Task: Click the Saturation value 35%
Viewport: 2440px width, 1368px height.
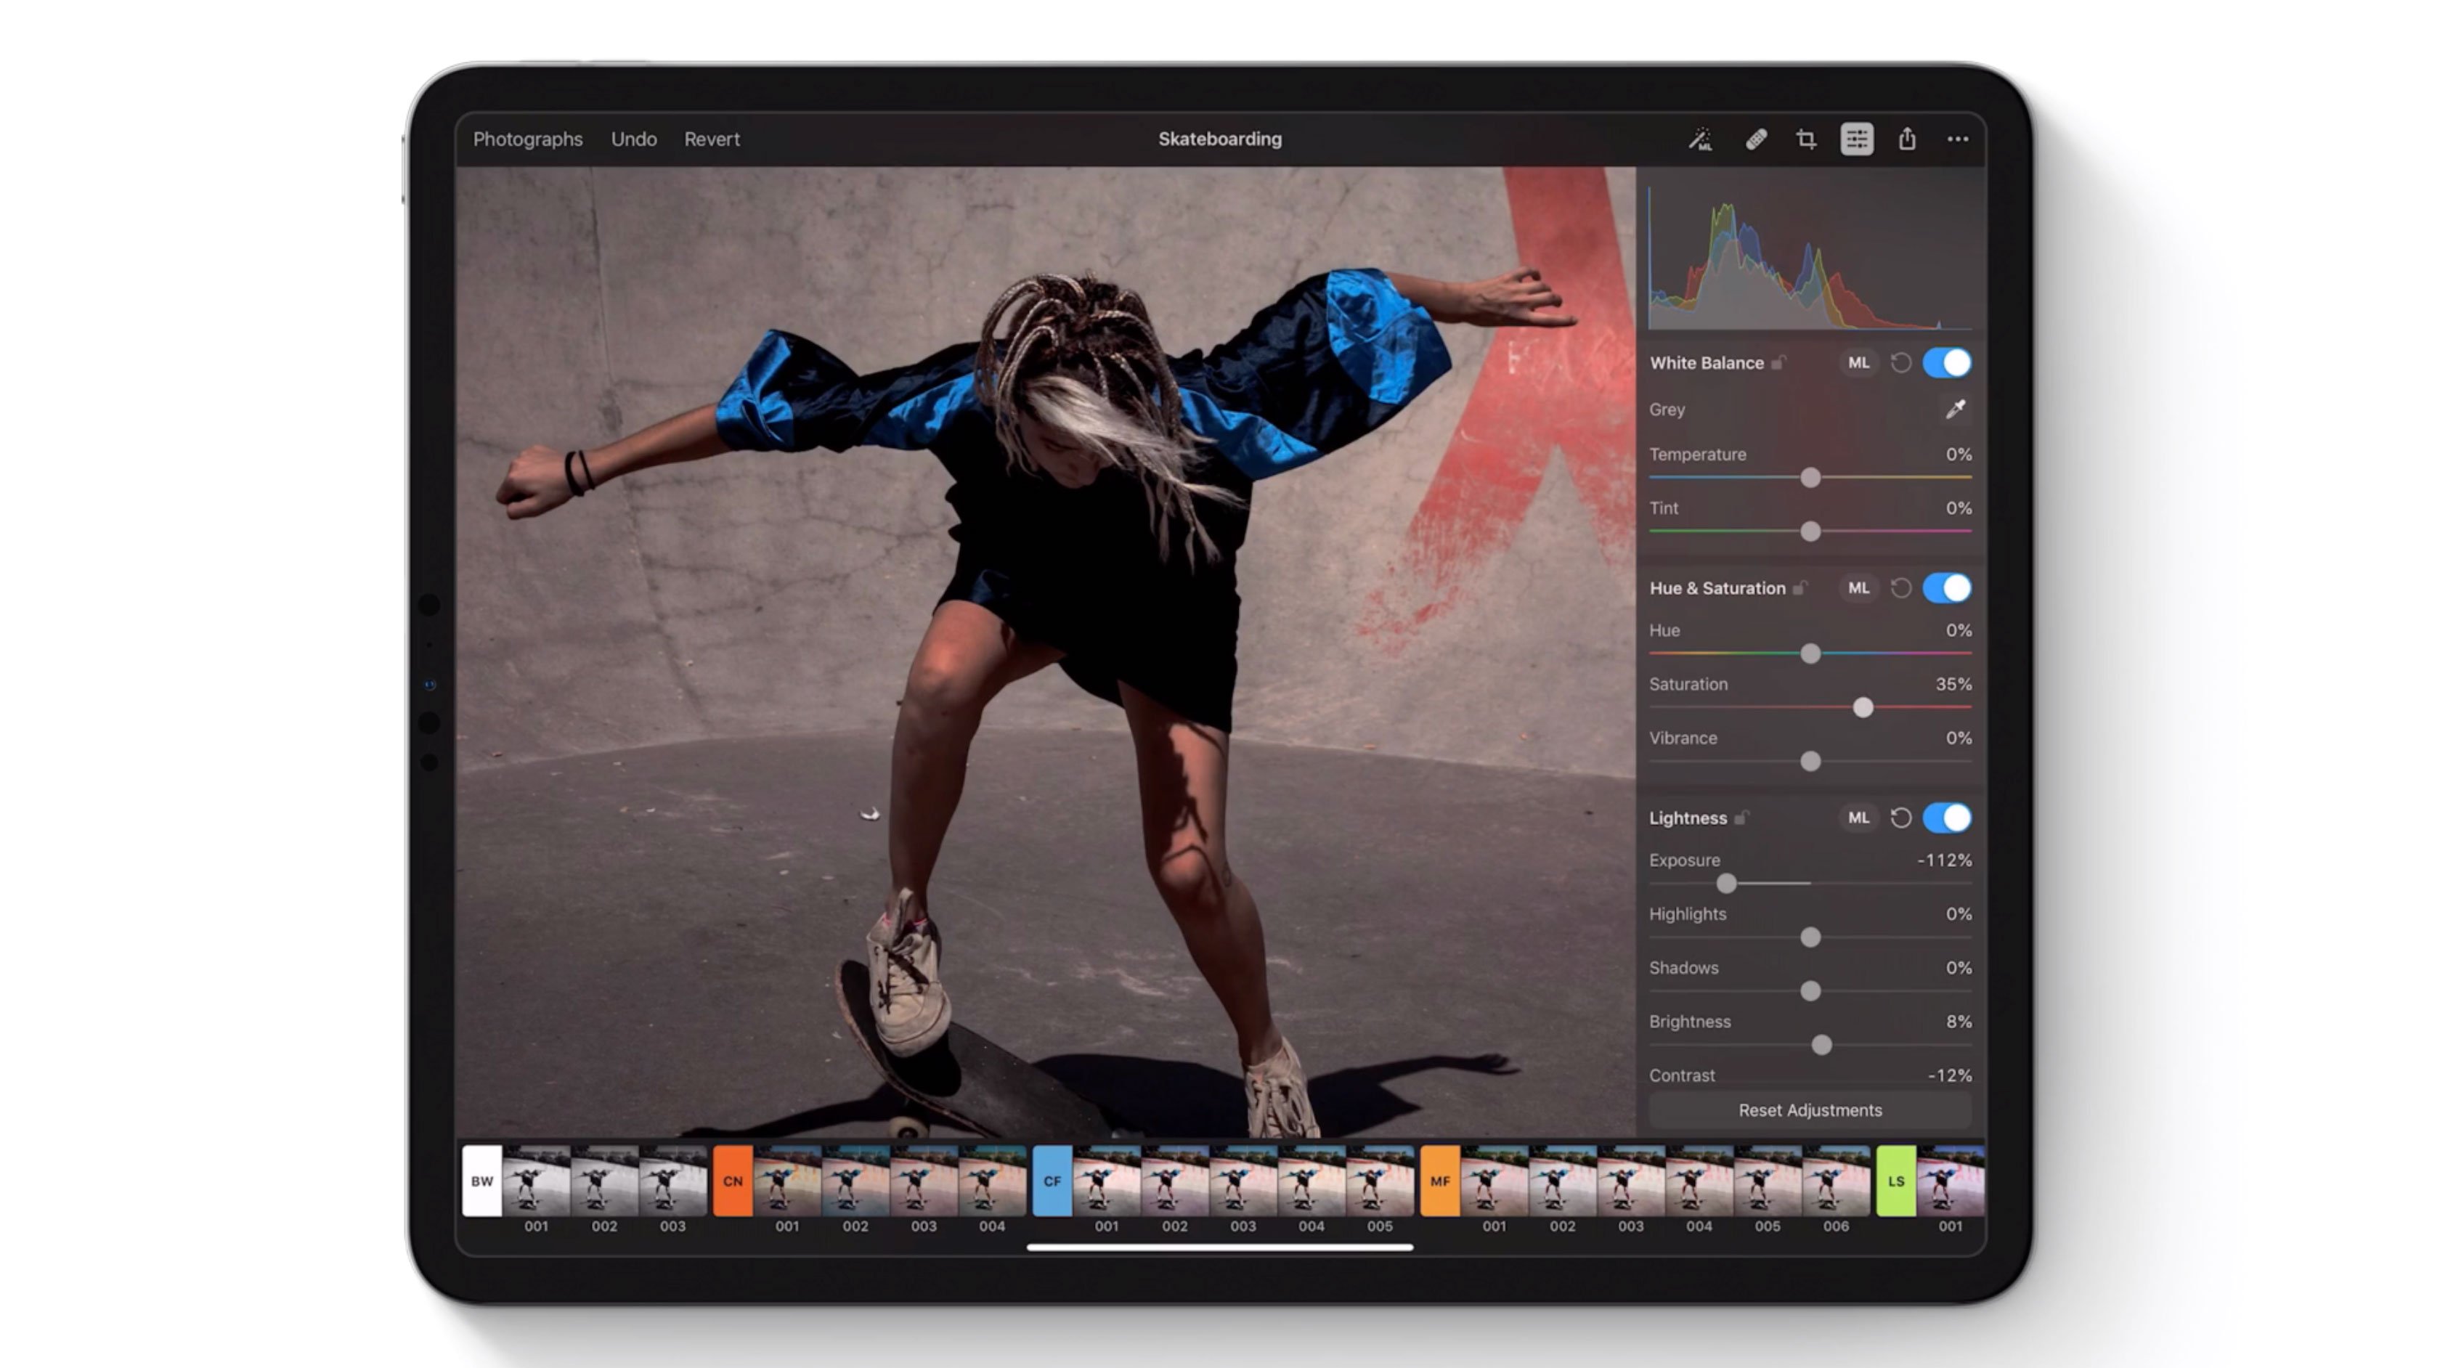Action: [1953, 684]
